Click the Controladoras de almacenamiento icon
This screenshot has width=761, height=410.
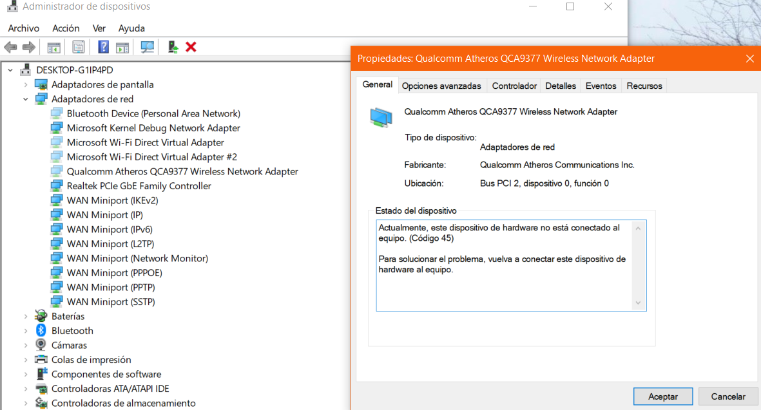41,403
